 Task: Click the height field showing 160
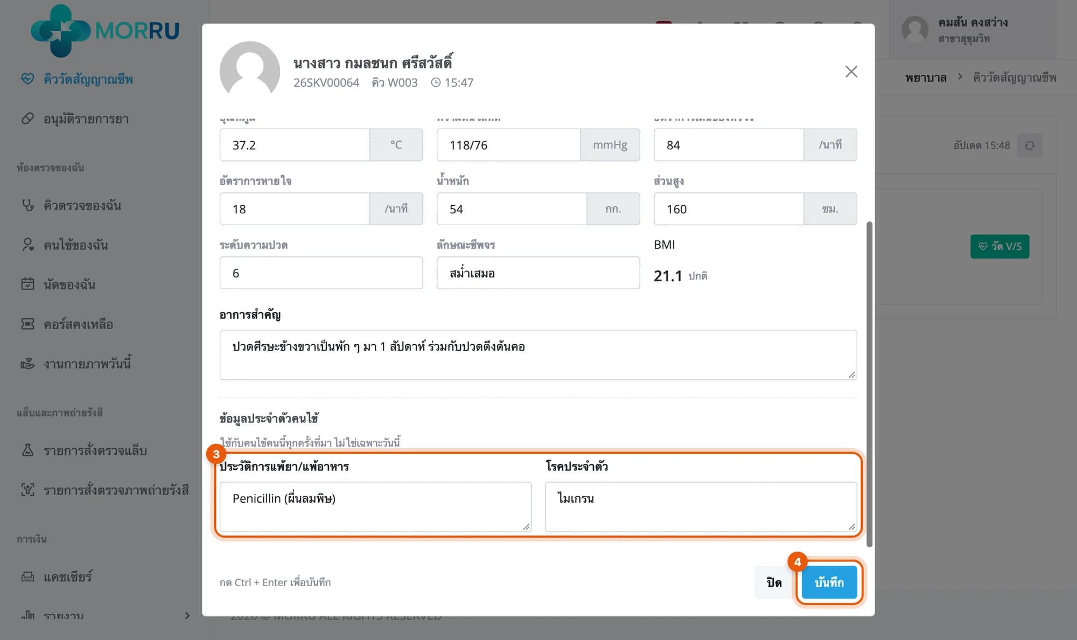[729, 209]
